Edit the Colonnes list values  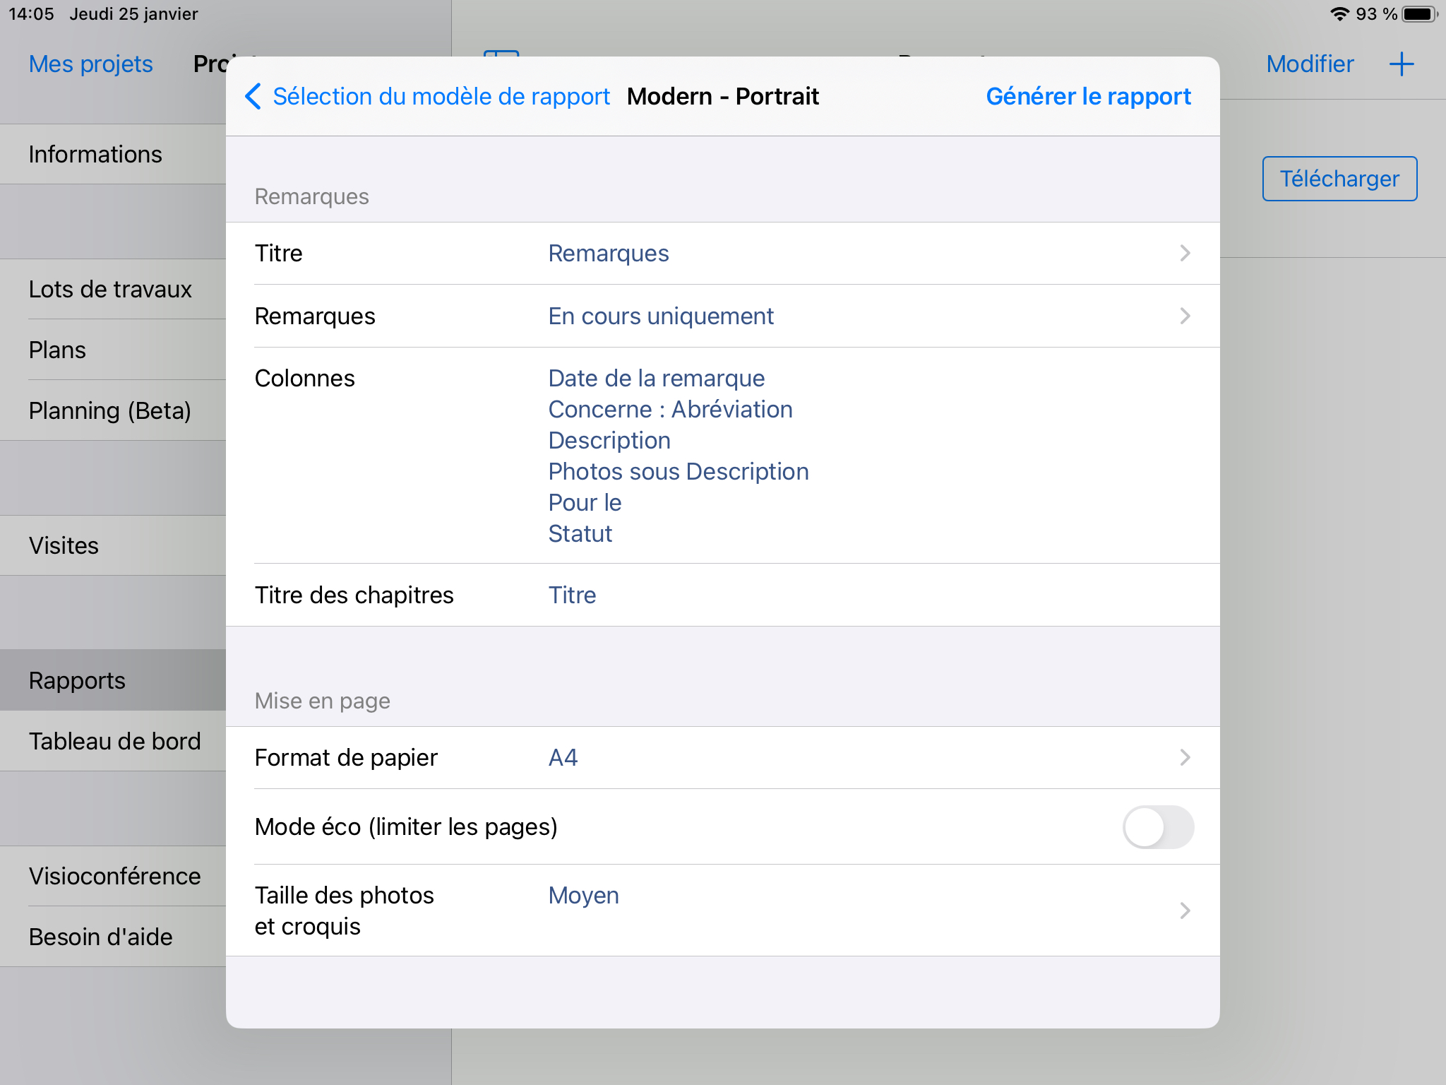(x=678, y=456)
